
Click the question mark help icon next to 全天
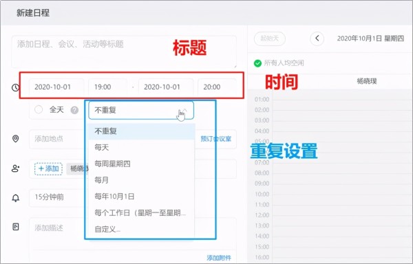tap(74, 110)
